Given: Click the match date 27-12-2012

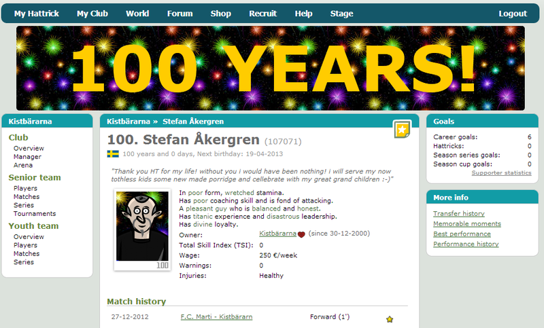Looking at the screenshot, I should click(130, 316).
